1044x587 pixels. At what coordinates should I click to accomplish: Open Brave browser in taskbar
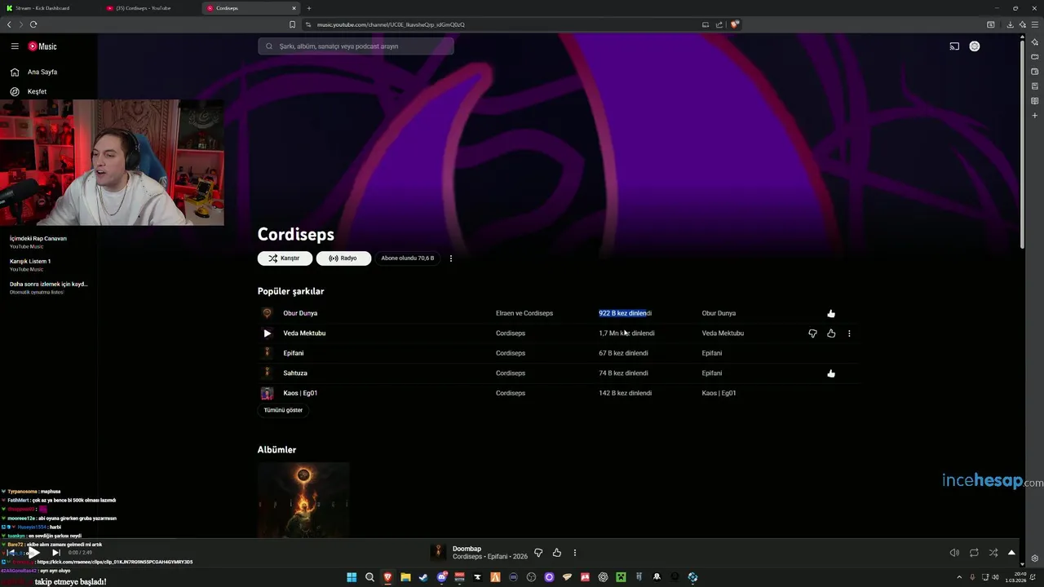point(387,577)
